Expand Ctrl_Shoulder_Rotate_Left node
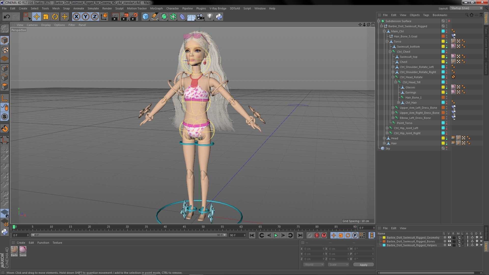 coord(393,67)
